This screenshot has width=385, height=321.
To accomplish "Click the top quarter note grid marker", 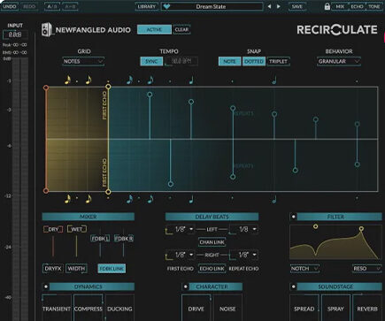I will click(191, 80).
